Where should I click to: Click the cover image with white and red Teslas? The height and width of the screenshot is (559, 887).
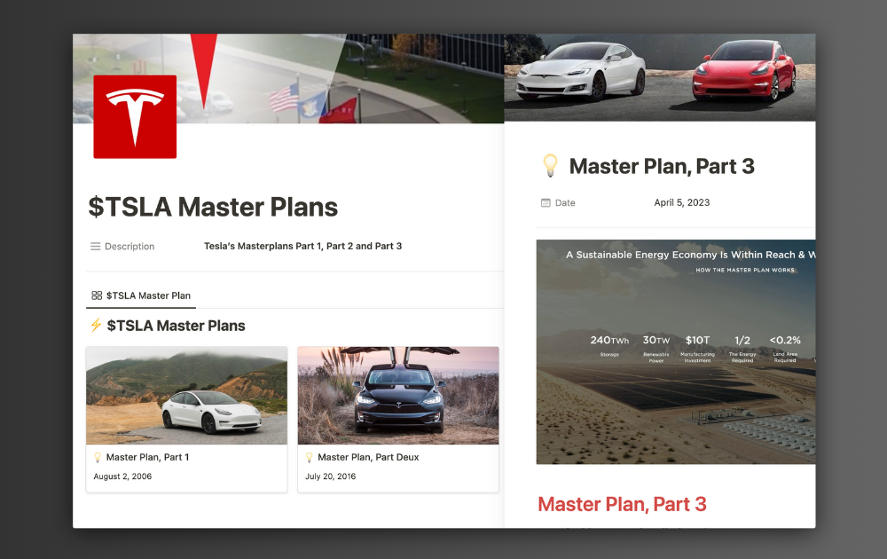[x=660, y=77]
